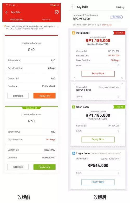Switch to the PROCESSING tab
130x203 pixels.
click(x=17, y=20)
